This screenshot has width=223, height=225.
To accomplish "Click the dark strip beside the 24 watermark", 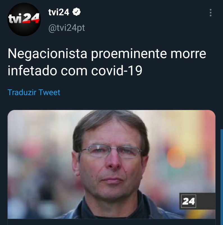I will pyautogui.click(x=206, y=201).
